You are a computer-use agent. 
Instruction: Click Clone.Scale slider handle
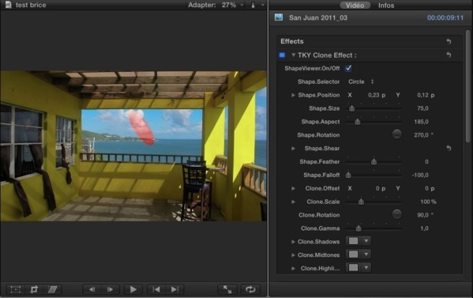(361, 202)
